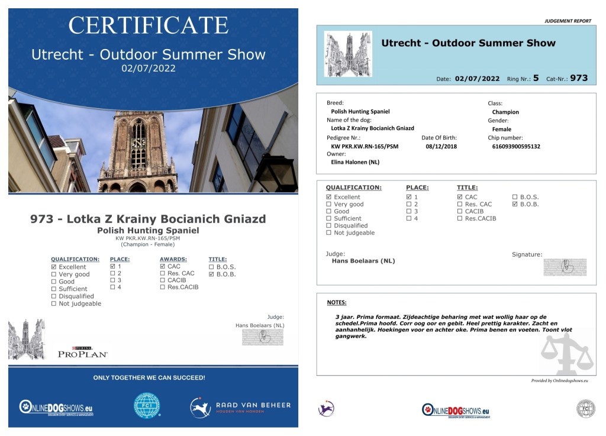Click the "Provided by Onlinedogshows.eu" text
Image resolution: width=606 pixels, height=436 pixels.
[x=559, y=381]
